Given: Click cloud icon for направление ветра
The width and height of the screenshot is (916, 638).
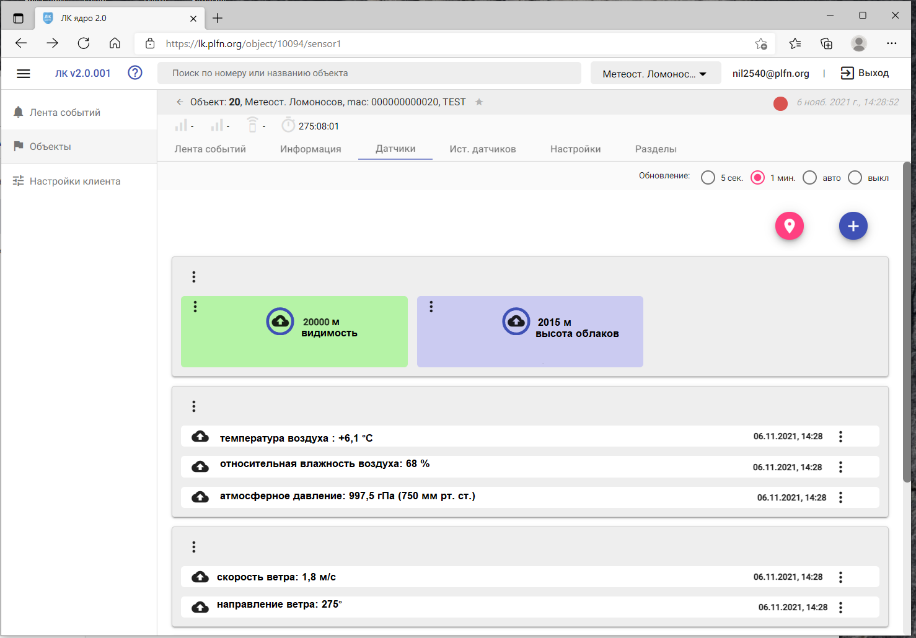Looking at the screenshot, I should click(200, 607).
